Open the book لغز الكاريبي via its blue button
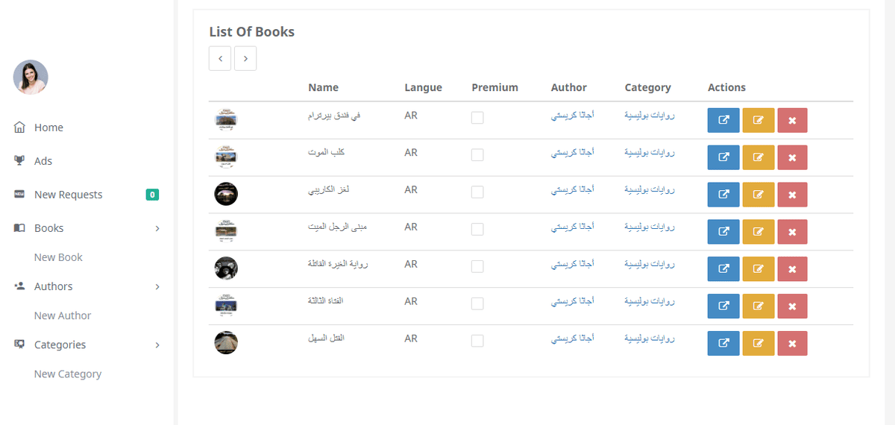 [x=723, y=195]
